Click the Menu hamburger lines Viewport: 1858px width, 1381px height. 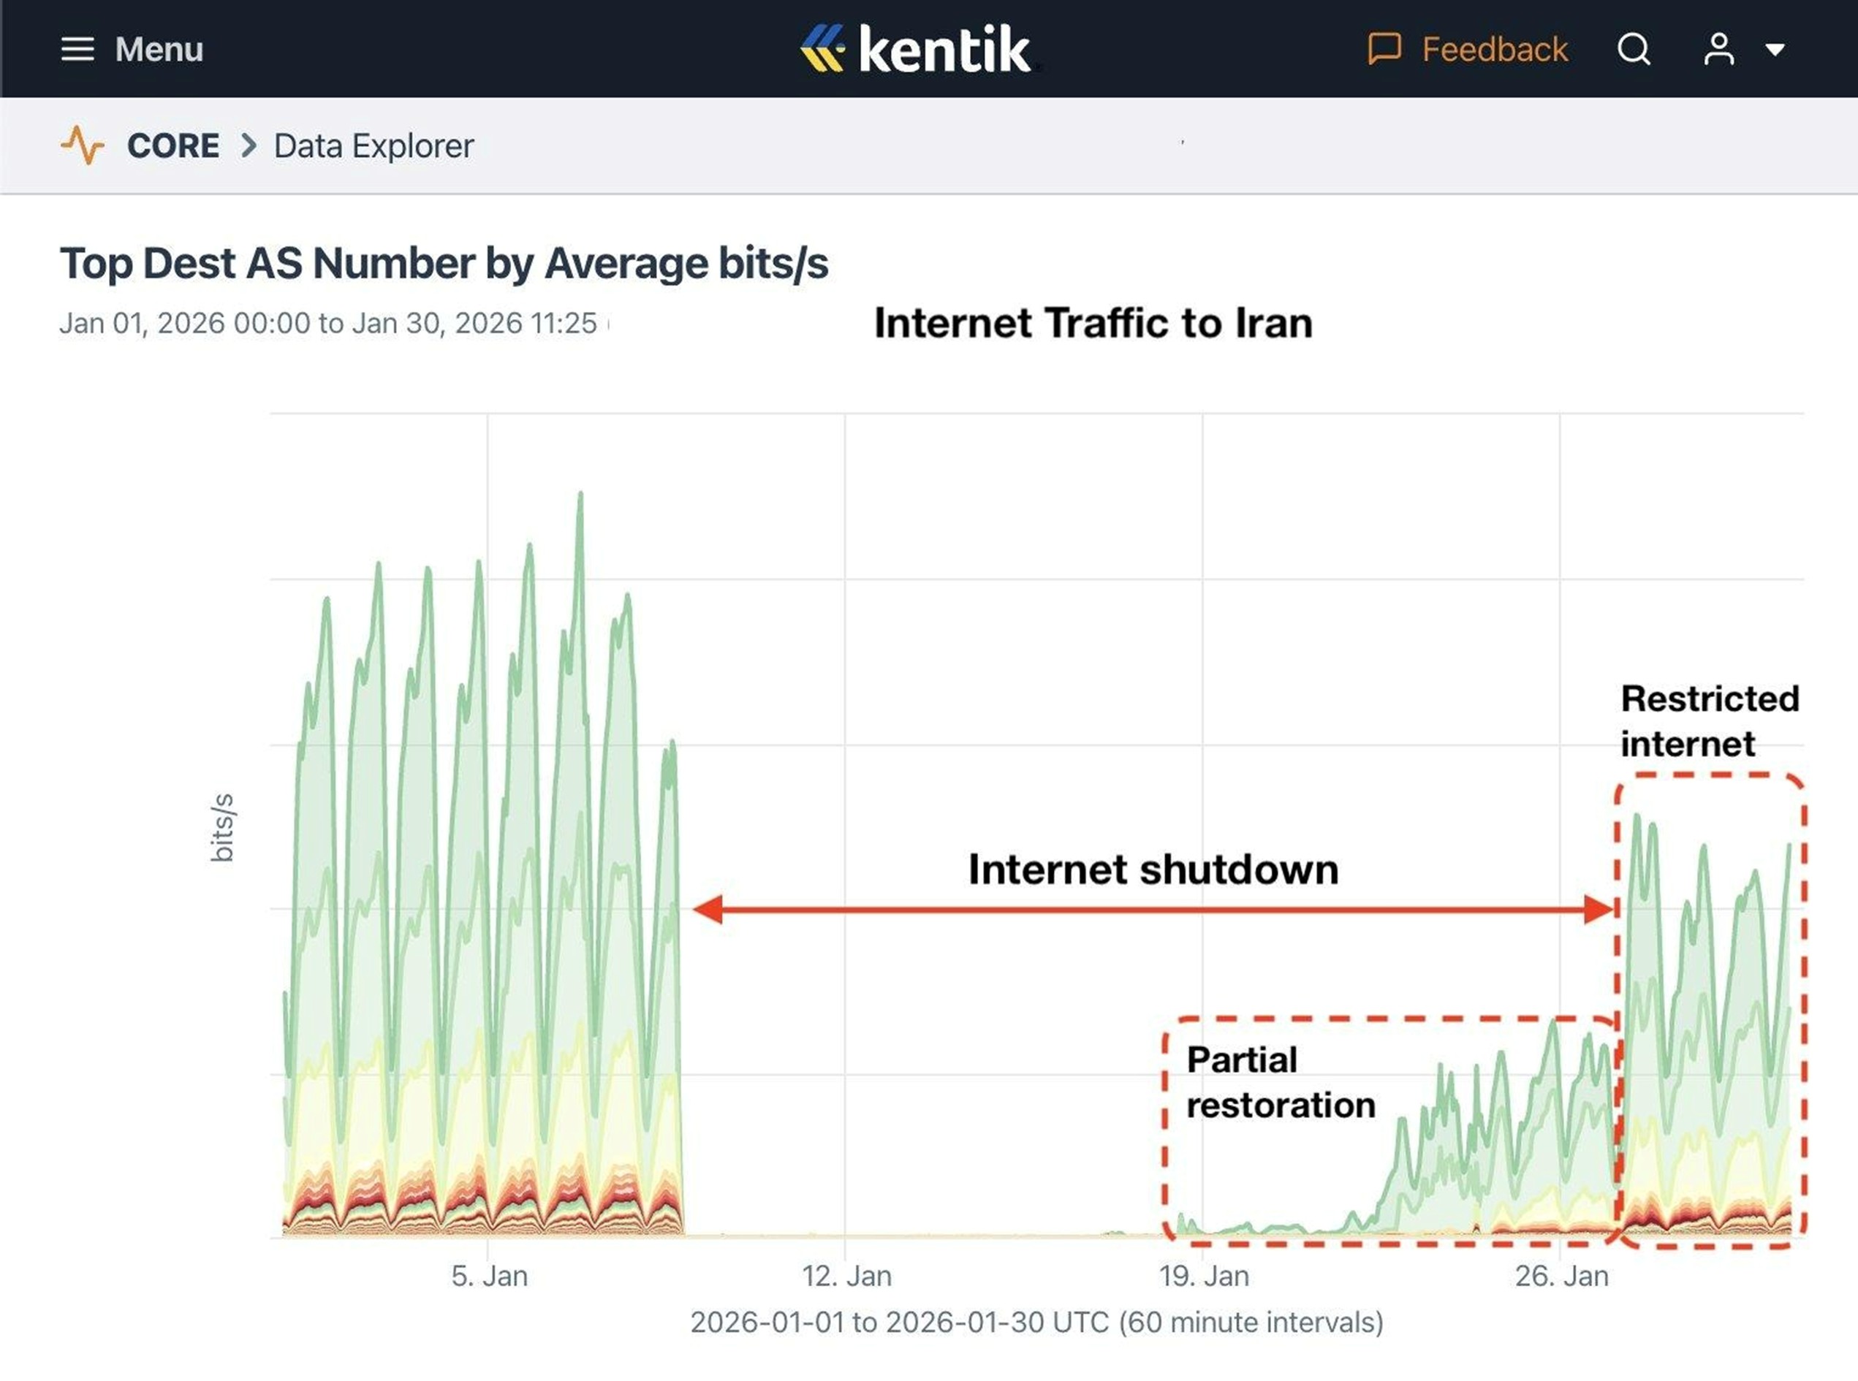coord(80,48)
